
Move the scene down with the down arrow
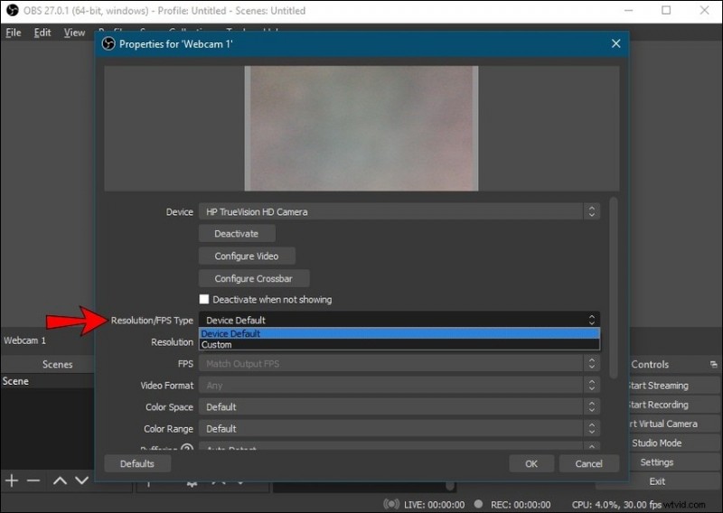[x=80, y=480]
